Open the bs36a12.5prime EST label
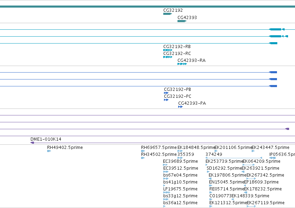Image resolution: width=295 pixels, height=208 pixels. coord(180,203)
